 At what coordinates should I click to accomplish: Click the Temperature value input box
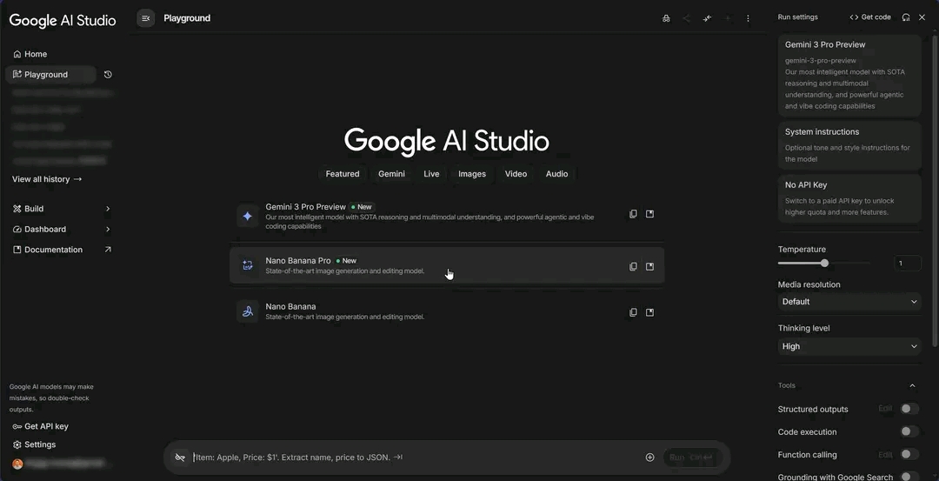pyautogui.click(x=907, y=263)
